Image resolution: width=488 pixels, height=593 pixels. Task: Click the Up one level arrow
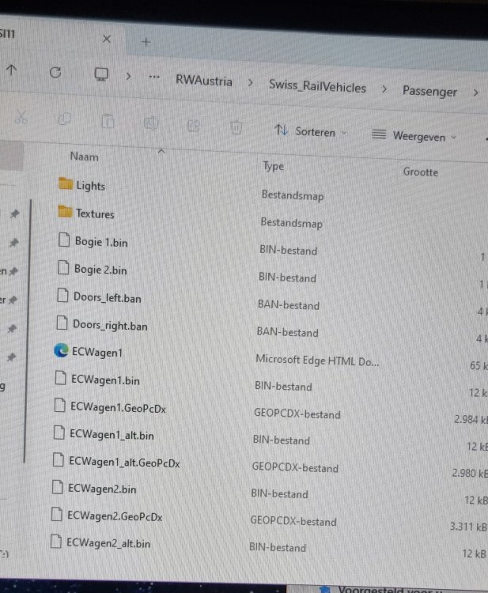click(x=11, y=70)
